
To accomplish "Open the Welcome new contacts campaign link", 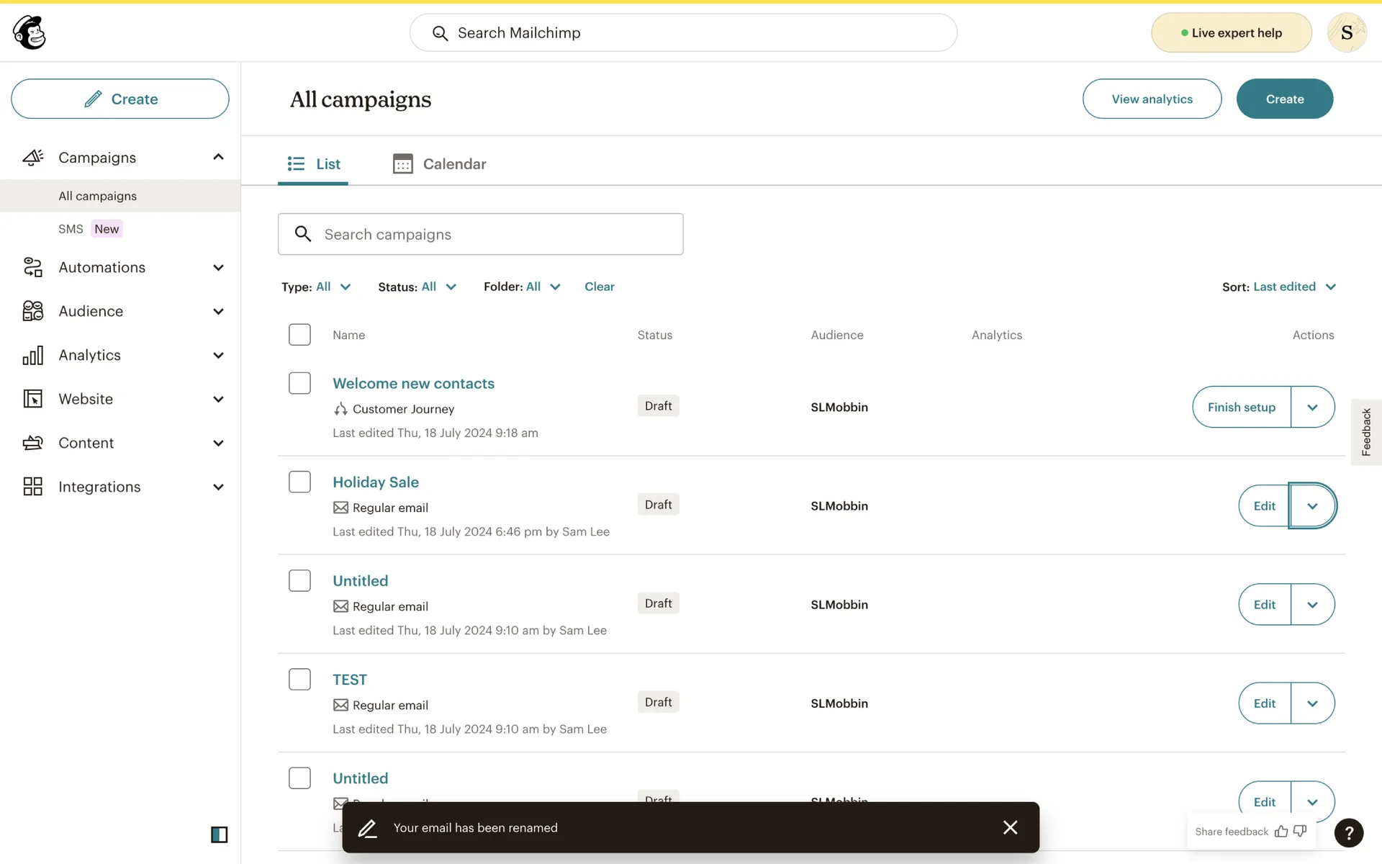I will (413, 383).
